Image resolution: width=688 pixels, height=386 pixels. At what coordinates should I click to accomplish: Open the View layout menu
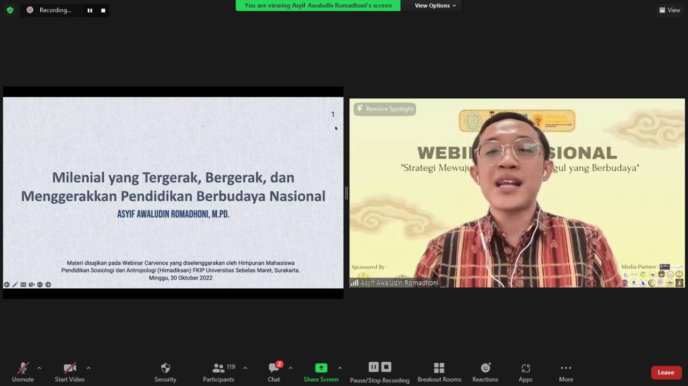pyautogui.click(x=670, y=10)
